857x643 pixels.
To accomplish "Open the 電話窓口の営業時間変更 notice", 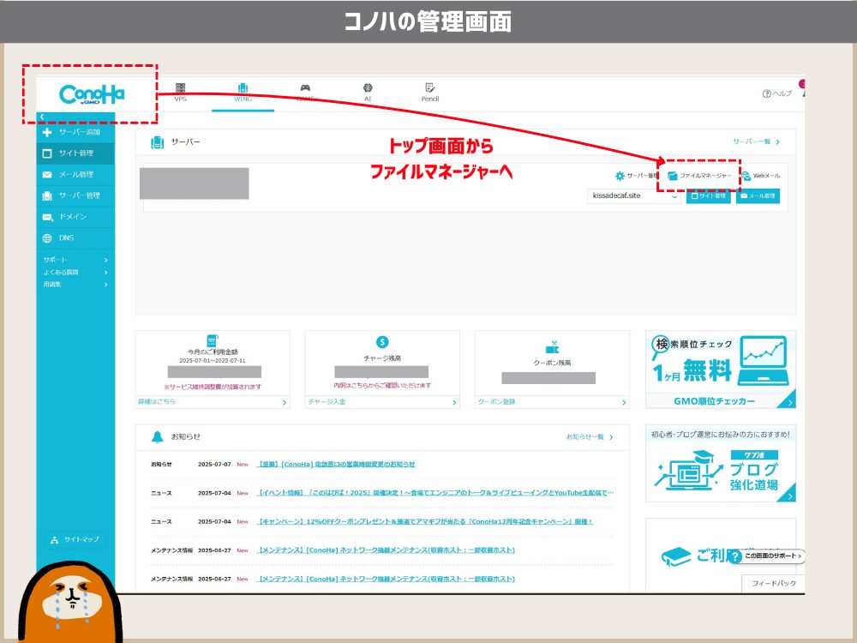I will (336, 464).
